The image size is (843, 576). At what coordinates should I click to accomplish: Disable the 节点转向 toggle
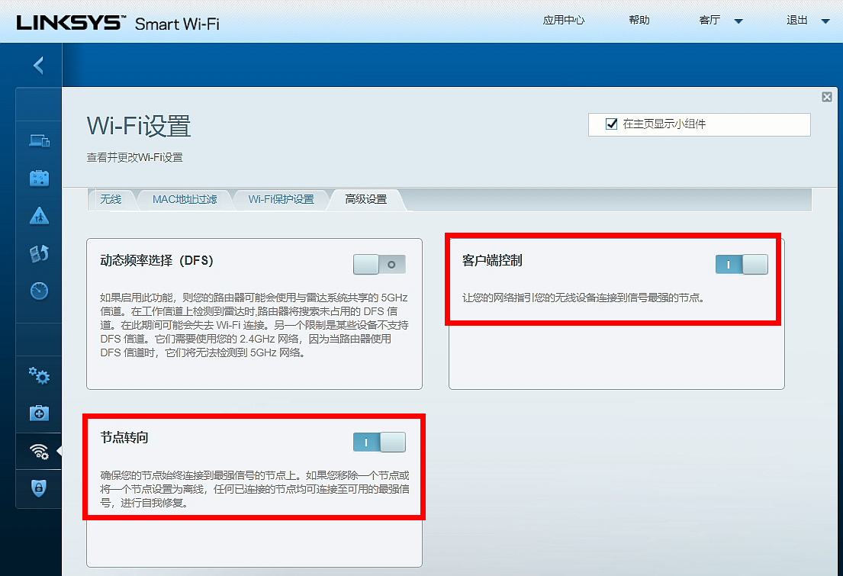379,442
